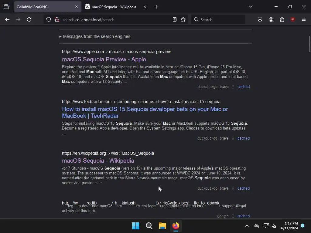The height and width of the screenshot is (233, 311).
Task: Open three-dot menu on TechRadar result
Action: (233, 138)
